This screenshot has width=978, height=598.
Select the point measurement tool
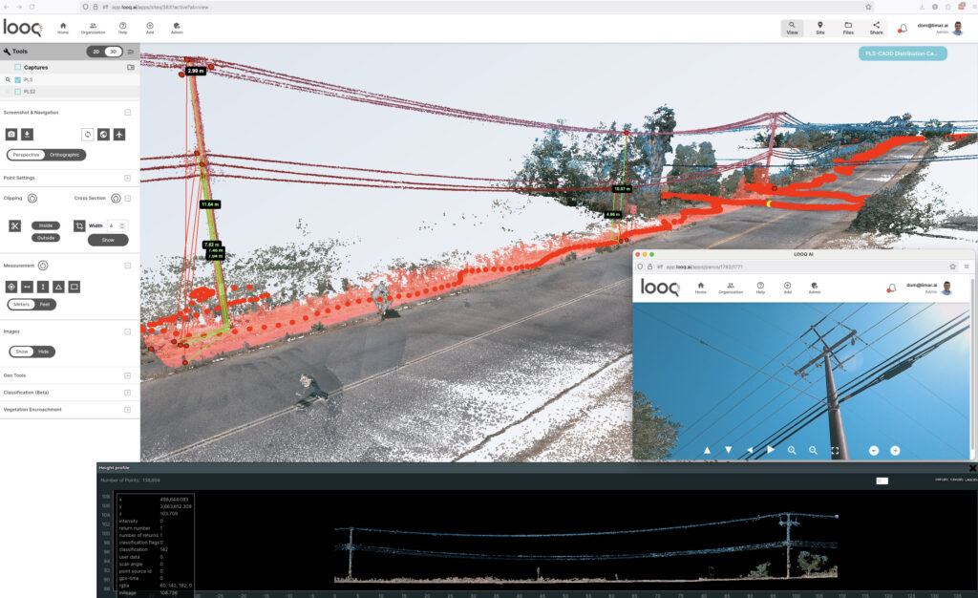[x=11, y=285]
